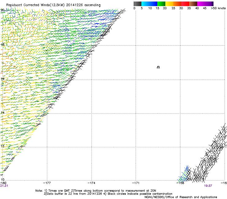
Task: Click the '-177' longitude axis label
Action: click(47, 183)
